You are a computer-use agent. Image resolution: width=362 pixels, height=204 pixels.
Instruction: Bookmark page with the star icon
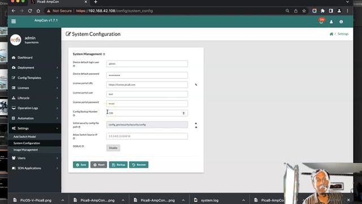point(304,11)
